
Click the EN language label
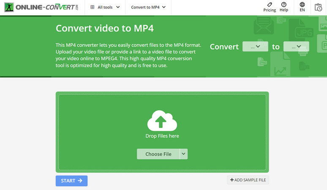(x=302, y=10)
